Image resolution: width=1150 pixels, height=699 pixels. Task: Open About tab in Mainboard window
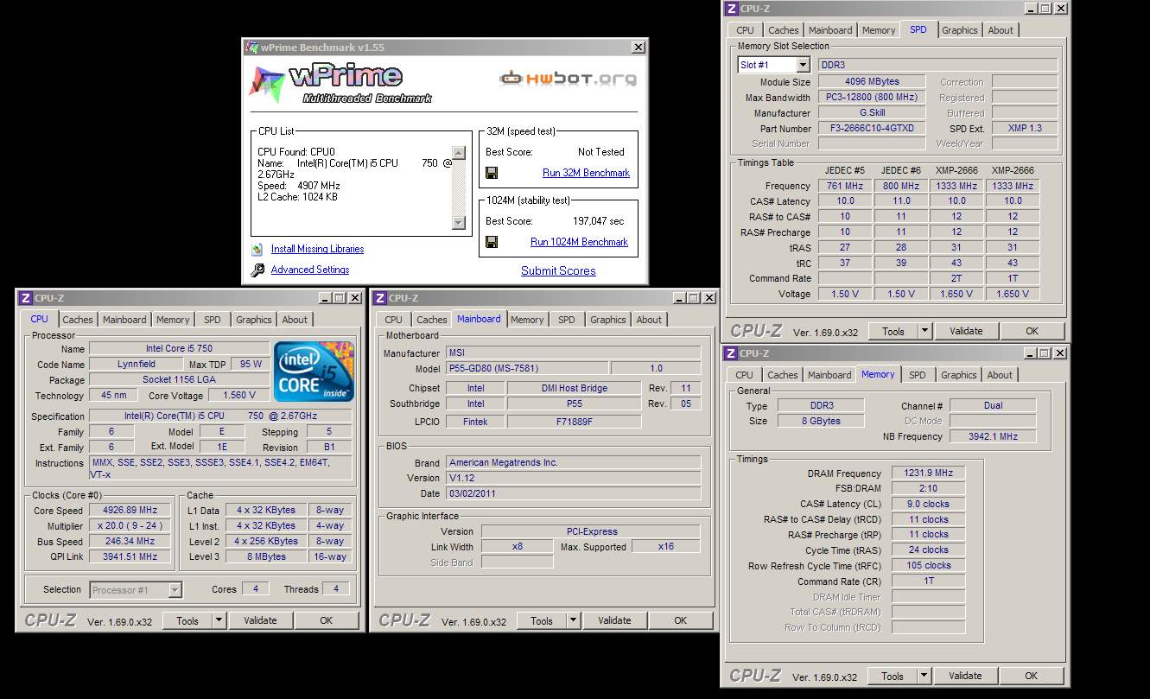(649, 320)
